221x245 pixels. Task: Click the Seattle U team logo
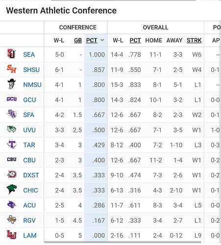(x=11, y=54)
